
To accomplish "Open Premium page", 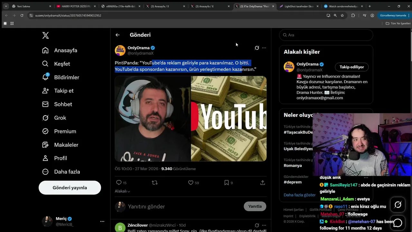I will pyautogui.click(x=59, y=131).
